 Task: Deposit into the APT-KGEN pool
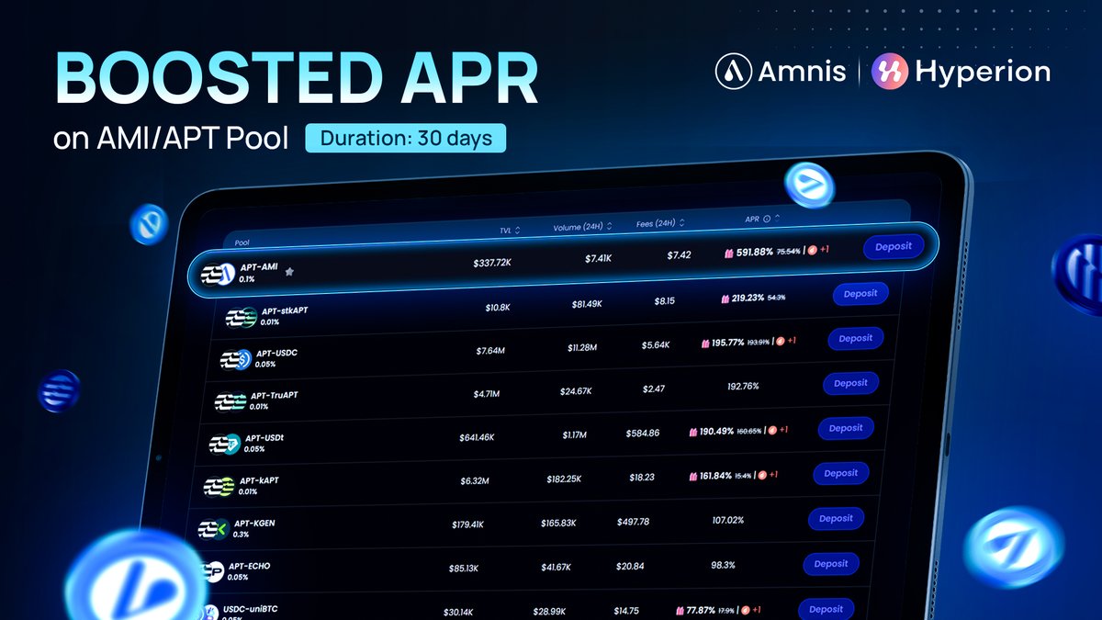836,518
